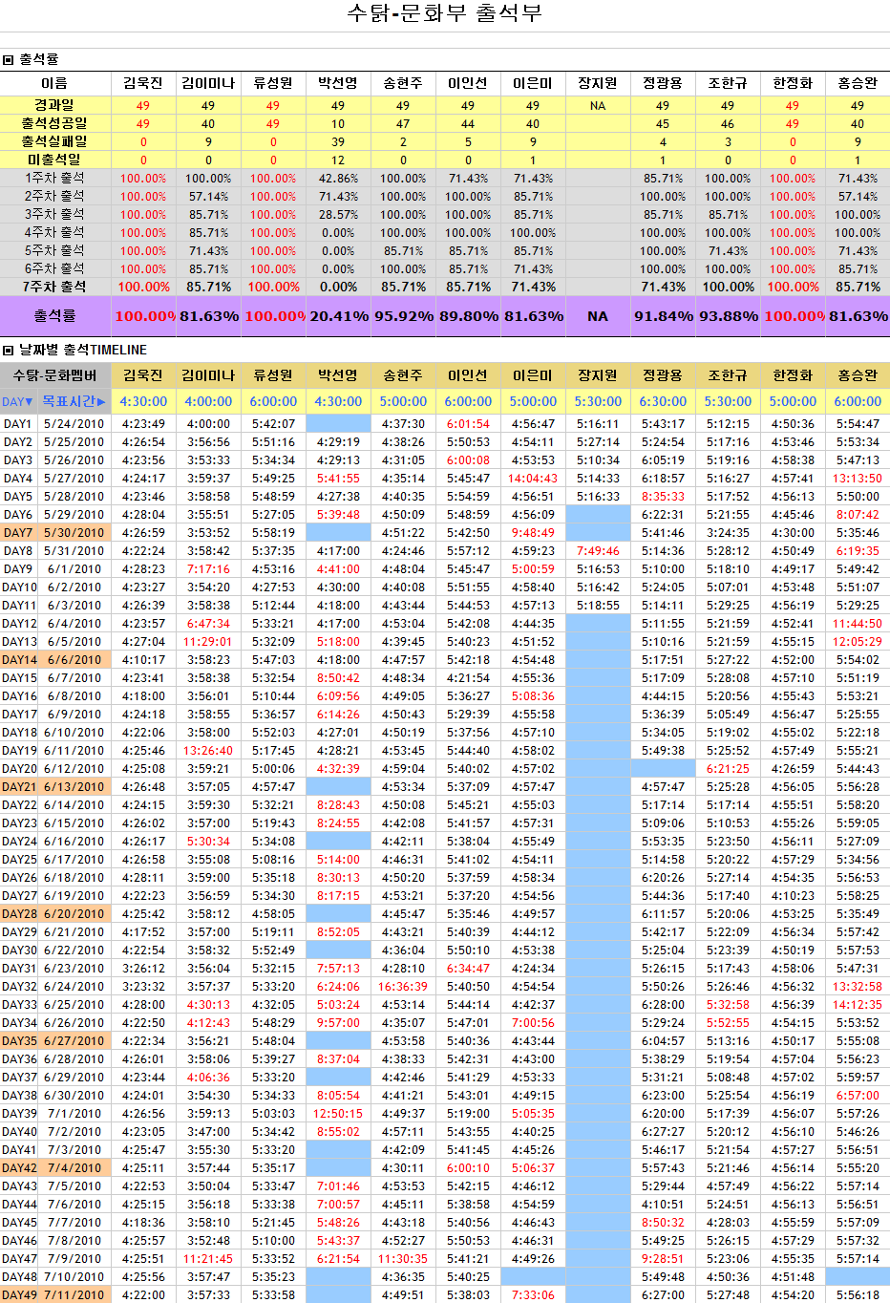Click 정광용's overall rate 91.84%
Viewport: 890px width, 1303px height.
coord(663,316)
